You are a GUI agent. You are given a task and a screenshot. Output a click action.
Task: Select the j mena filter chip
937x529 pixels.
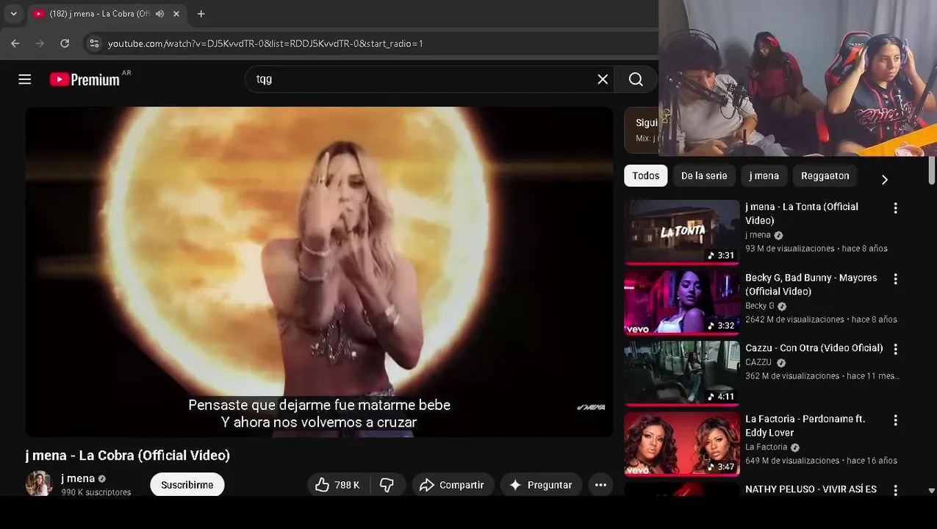pyautogui.click(x=764, y=176)
